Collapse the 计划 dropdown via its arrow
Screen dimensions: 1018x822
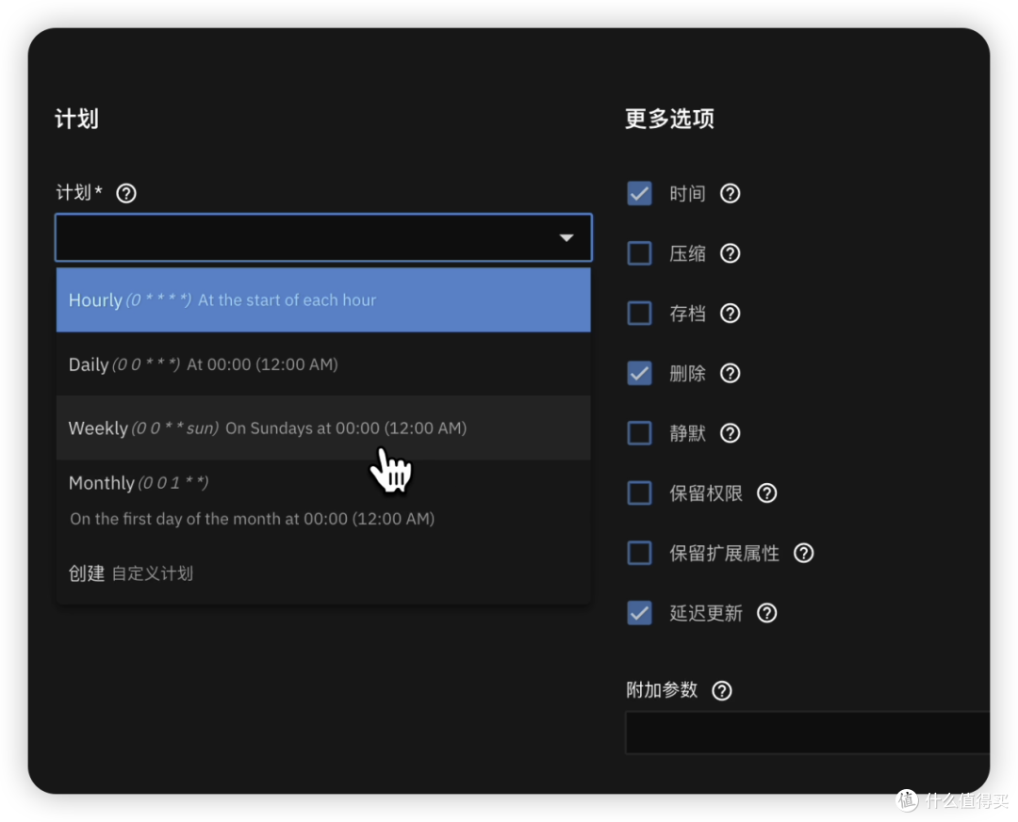tap(566, 238)
